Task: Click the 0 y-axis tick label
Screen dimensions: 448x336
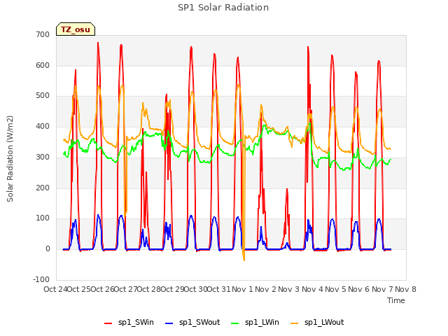Action: click(48, 249)
